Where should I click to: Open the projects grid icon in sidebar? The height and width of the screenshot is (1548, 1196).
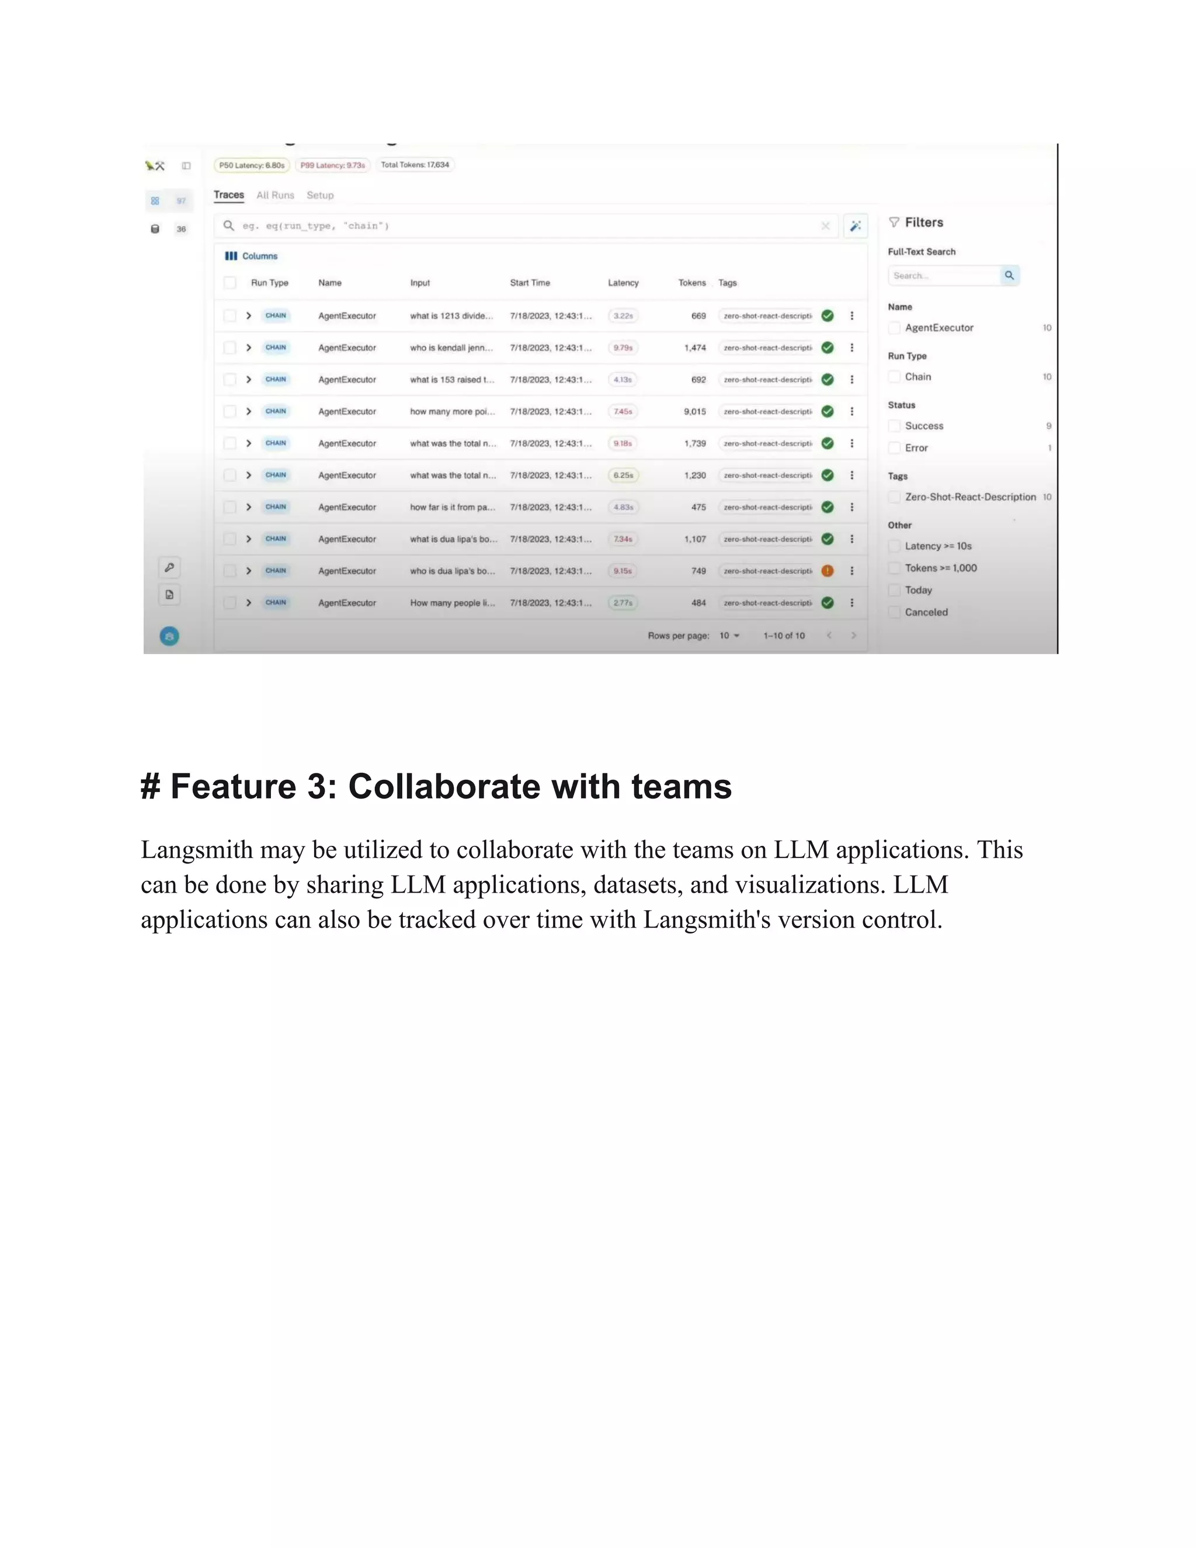(x=155, y=200)
